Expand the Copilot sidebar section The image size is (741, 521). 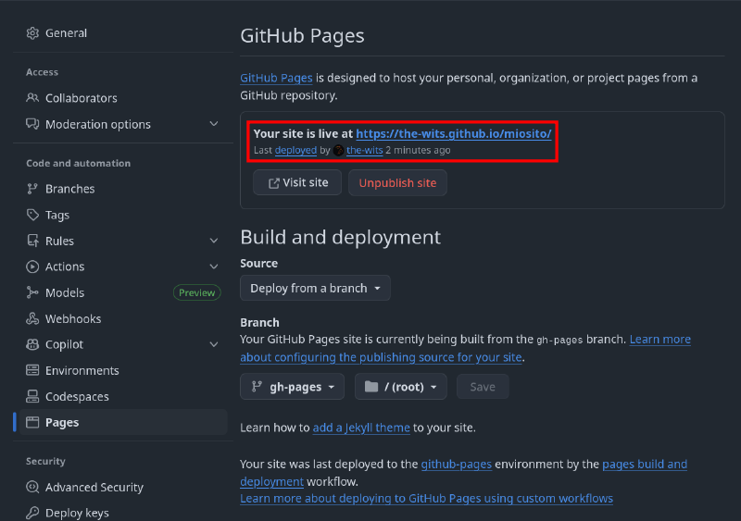click(214, 344)
